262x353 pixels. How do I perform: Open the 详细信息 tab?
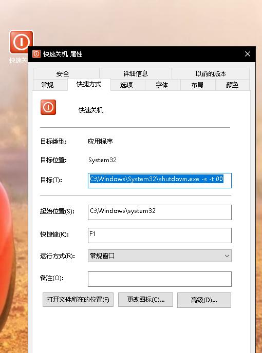pos(136,73)
